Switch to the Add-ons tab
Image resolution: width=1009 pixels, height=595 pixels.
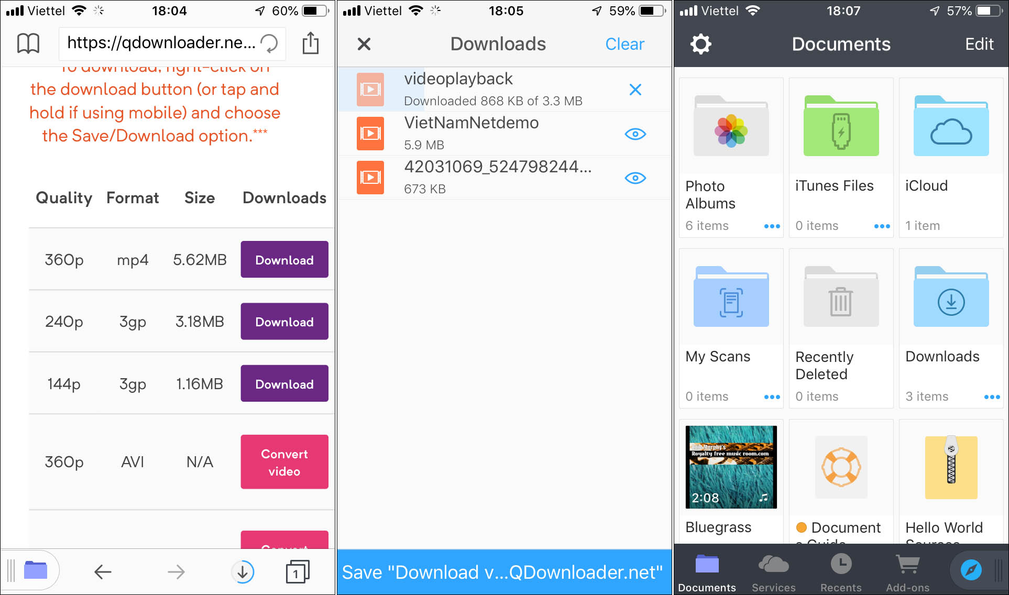pyautogui.click(x=908, y=572)
